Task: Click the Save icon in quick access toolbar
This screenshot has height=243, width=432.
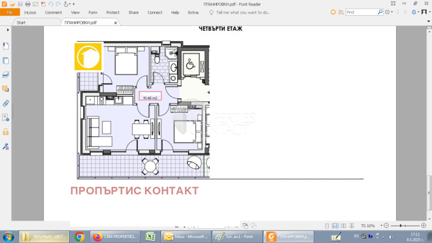Action: [20, 4]
